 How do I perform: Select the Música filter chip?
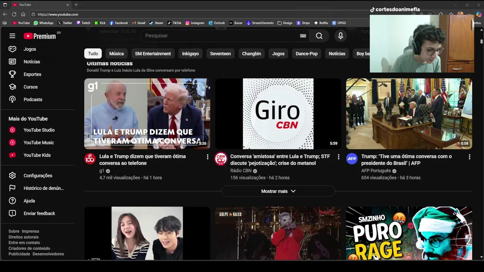(x=116, y=54)
